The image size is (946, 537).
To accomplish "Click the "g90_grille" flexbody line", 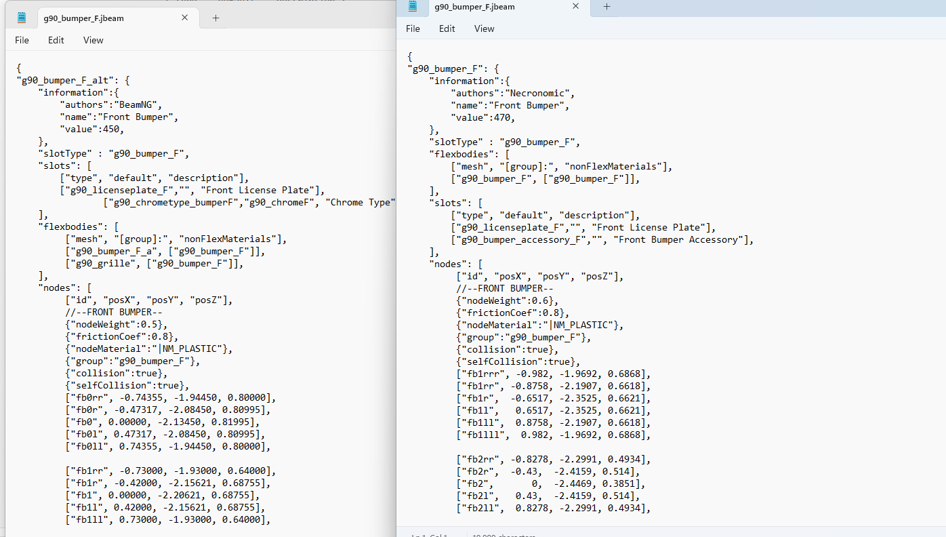I will click(x=155, y=263).
